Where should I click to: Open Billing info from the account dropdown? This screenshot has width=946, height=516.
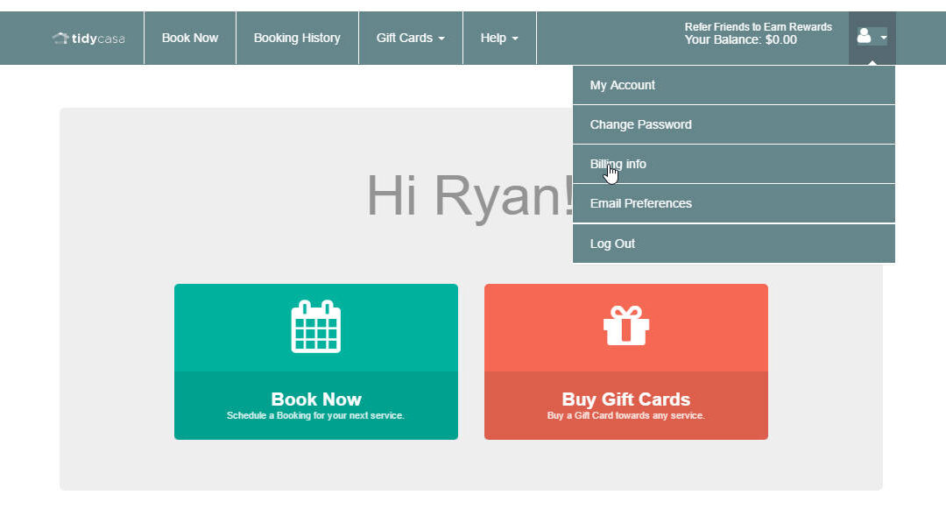pyautogui.click(x=618, y=164)
